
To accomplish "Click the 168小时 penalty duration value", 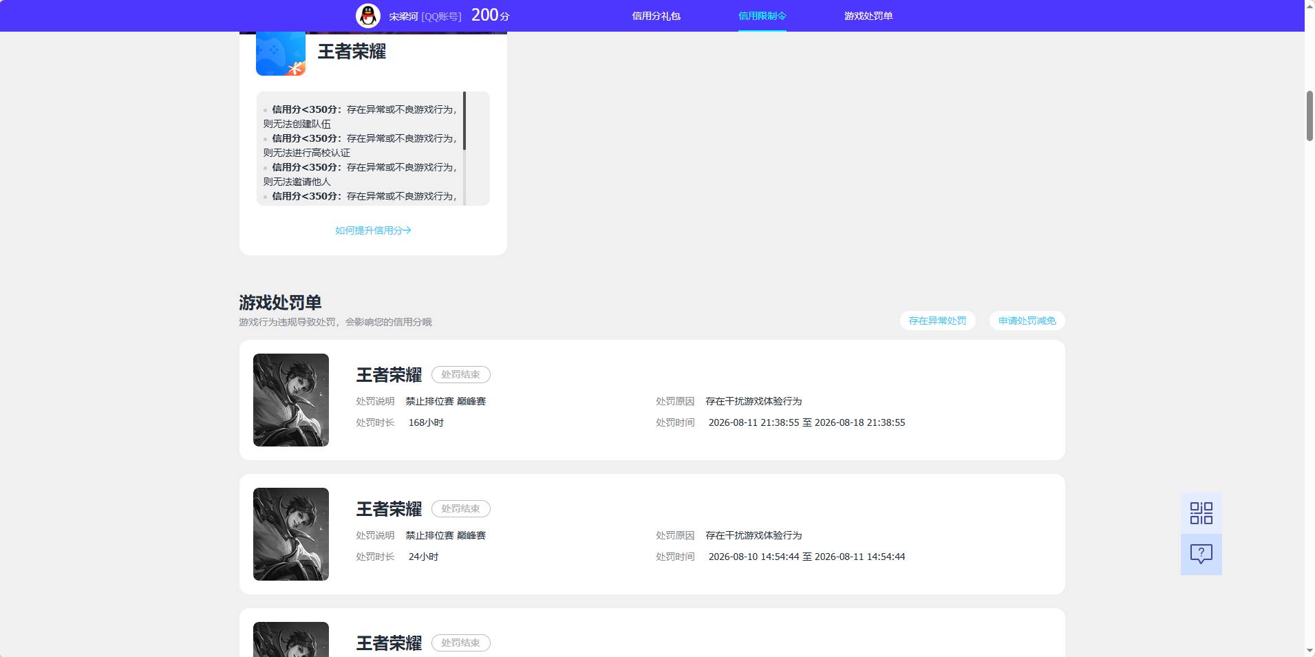I will pyautogui.click(x=426, y=422).
